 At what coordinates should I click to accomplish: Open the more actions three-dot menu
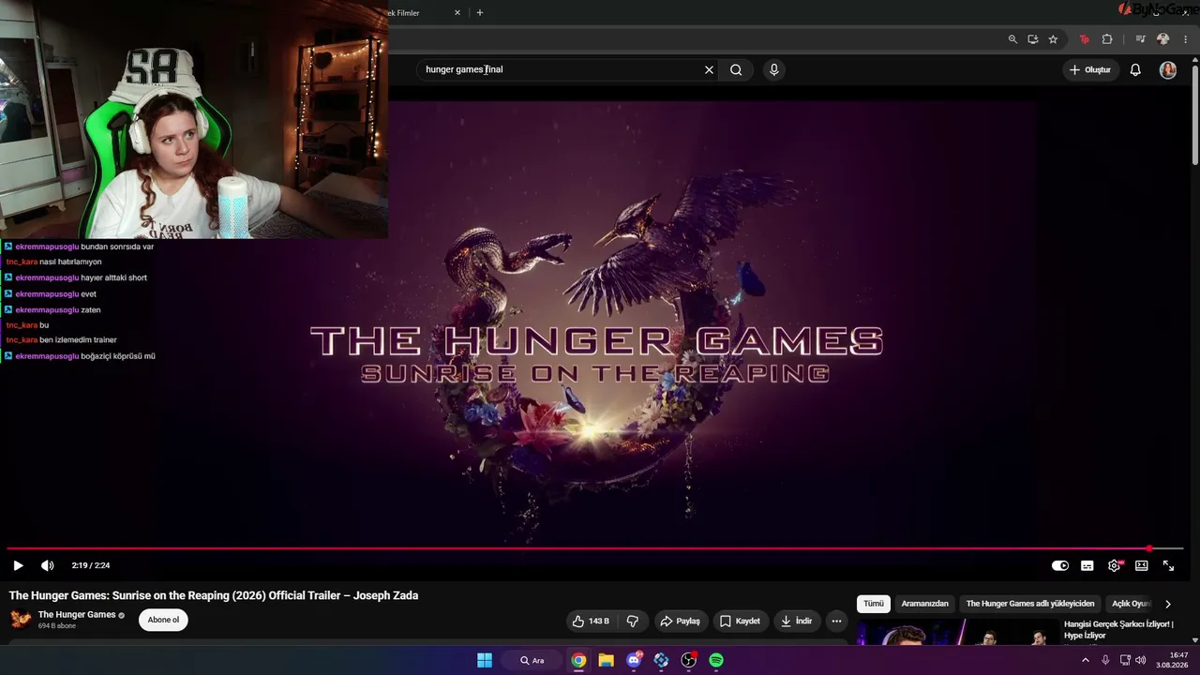pyautogui.click(x=836, y=621)
